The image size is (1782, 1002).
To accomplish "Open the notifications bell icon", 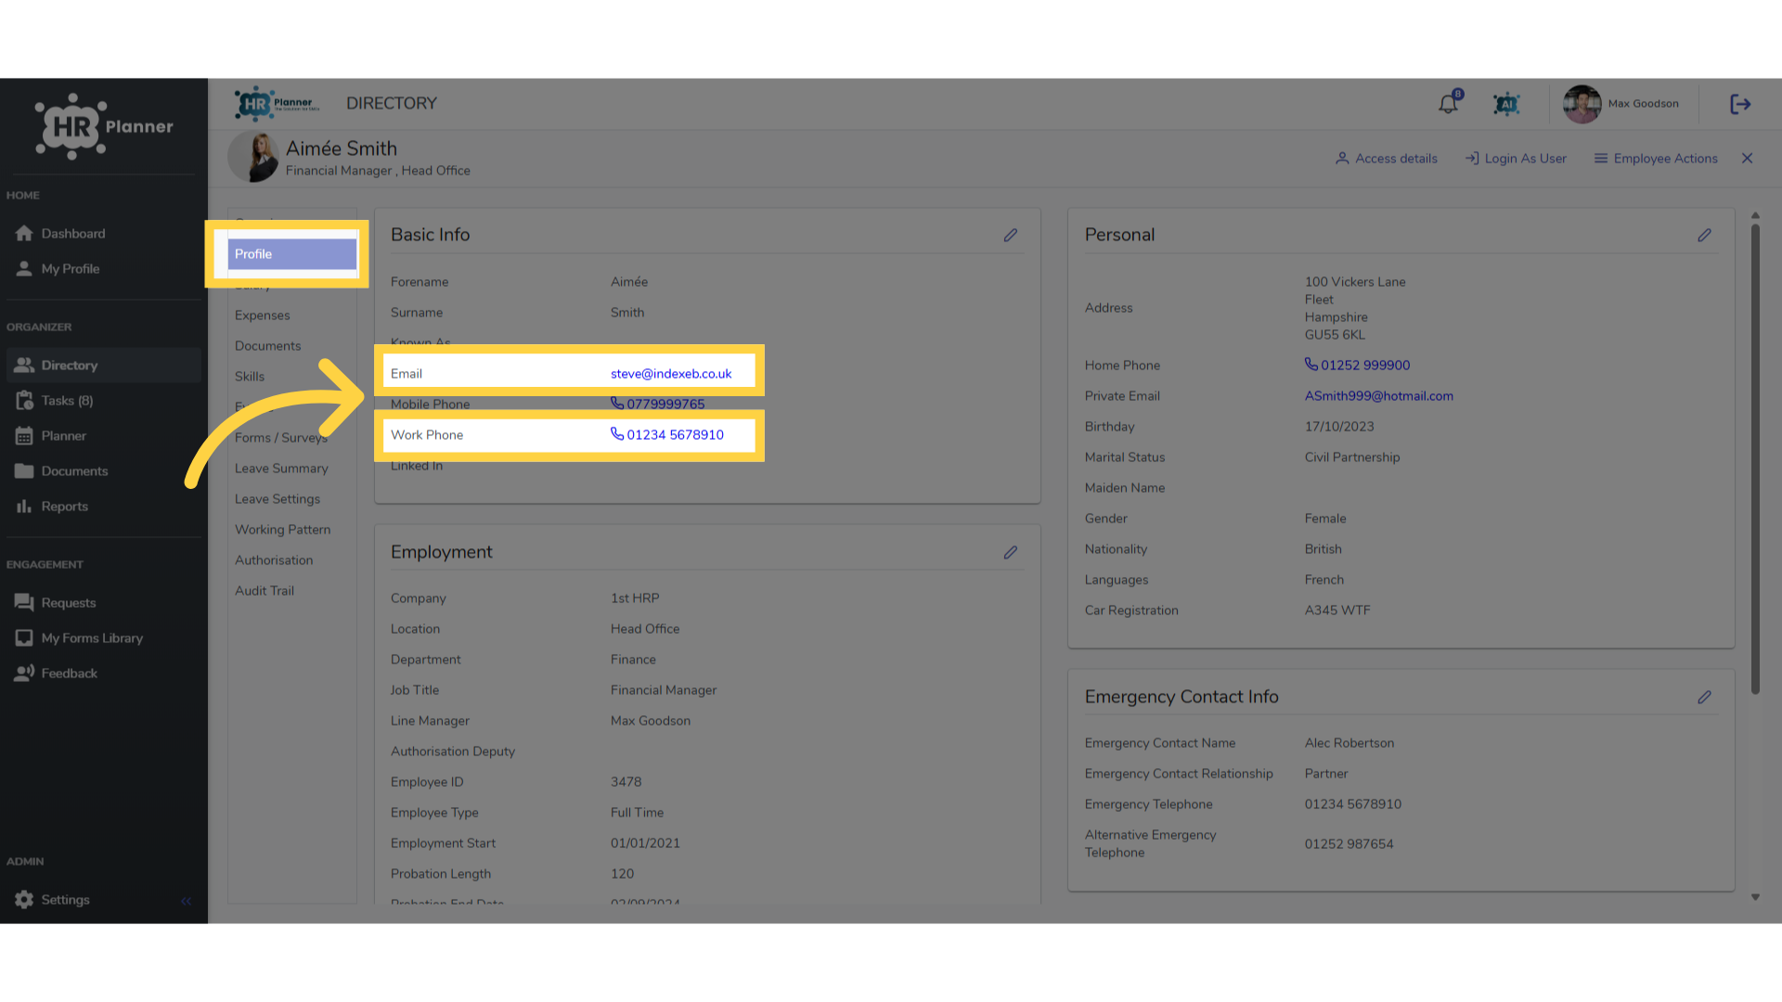I will 1449,104.
